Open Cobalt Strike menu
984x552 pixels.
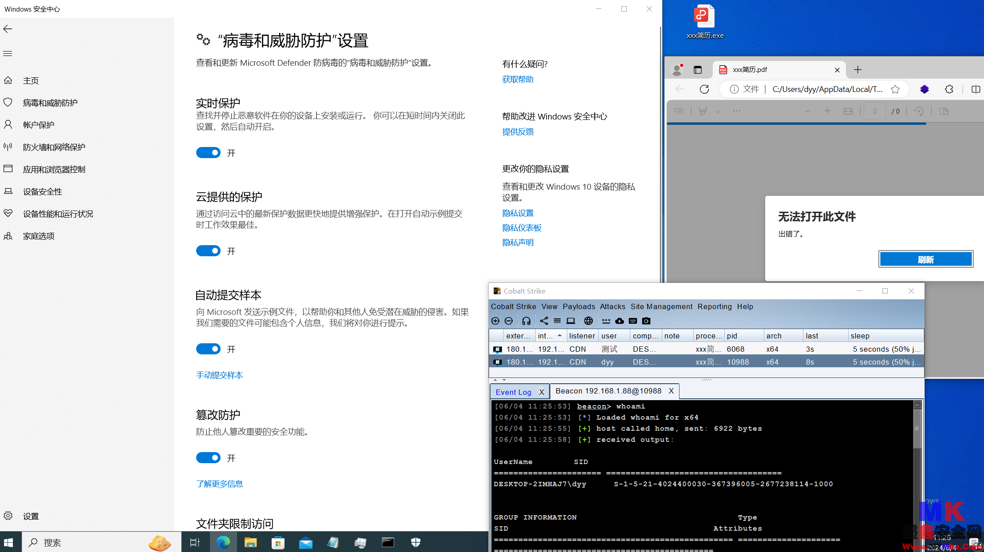click(x=513, y=306)
